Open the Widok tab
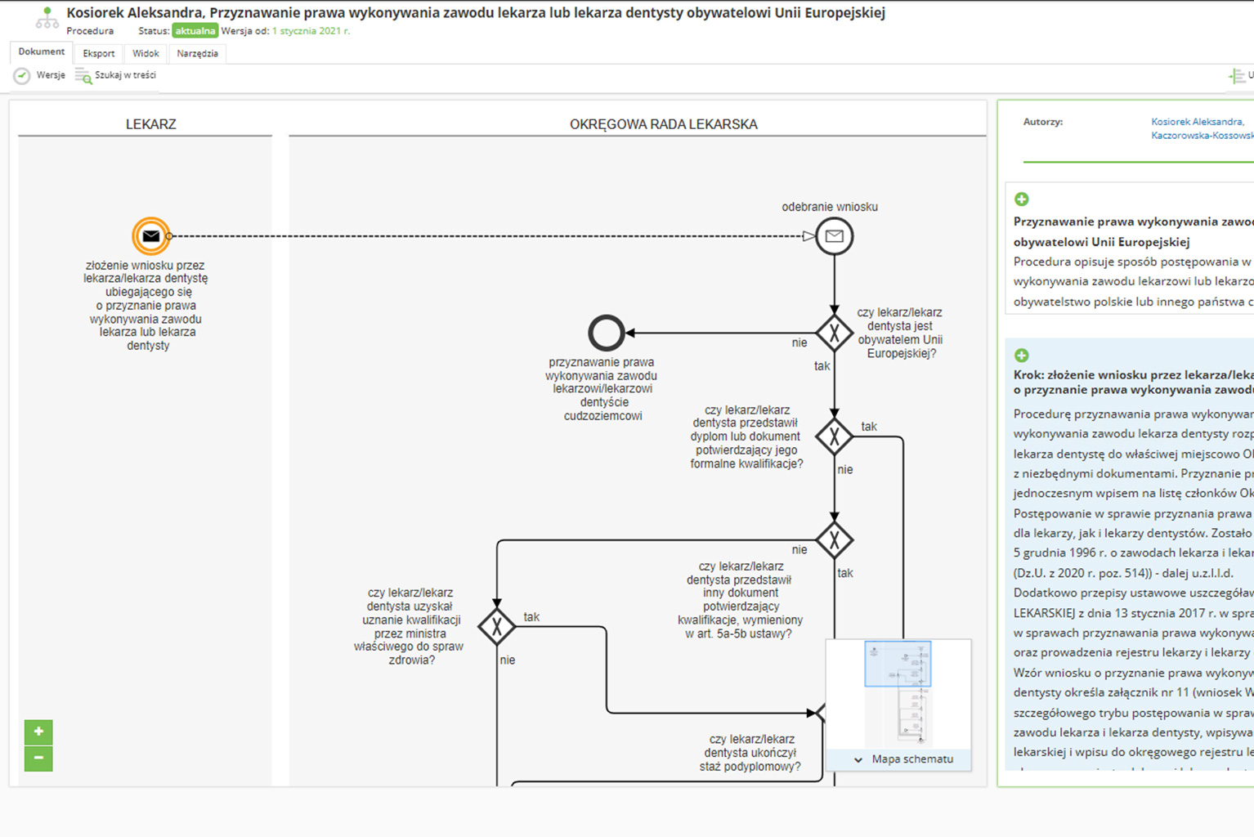The width and height of the screenshot is (1254, 837). coord(146,54)
